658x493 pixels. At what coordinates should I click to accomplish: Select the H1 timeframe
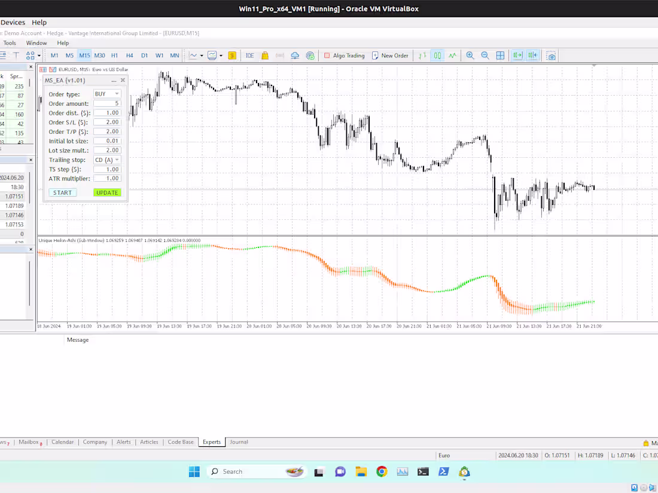pos(114,55)
